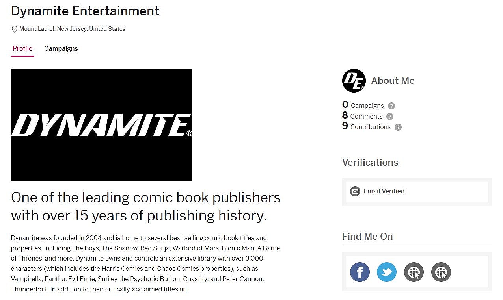Click the round DE avatar logo
Image resolution: width=503 pixels, height=300 pixels.
click(x=354, y=81)
